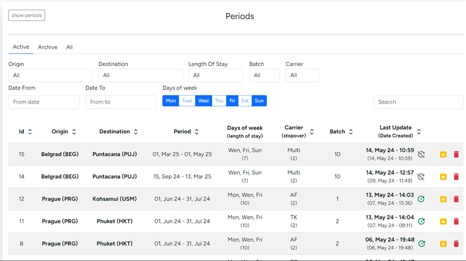
Task: Click the Search field
Action: pos(418,102)
